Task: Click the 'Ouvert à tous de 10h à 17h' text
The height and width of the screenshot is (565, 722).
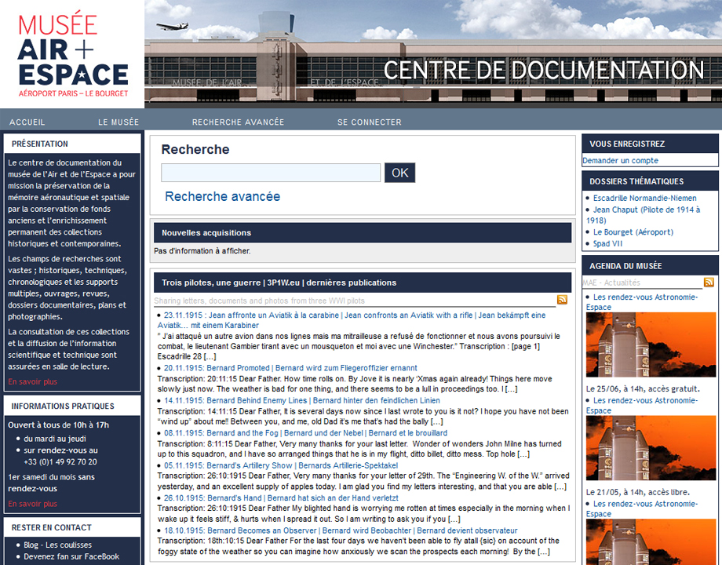Action: coord(59,425)
